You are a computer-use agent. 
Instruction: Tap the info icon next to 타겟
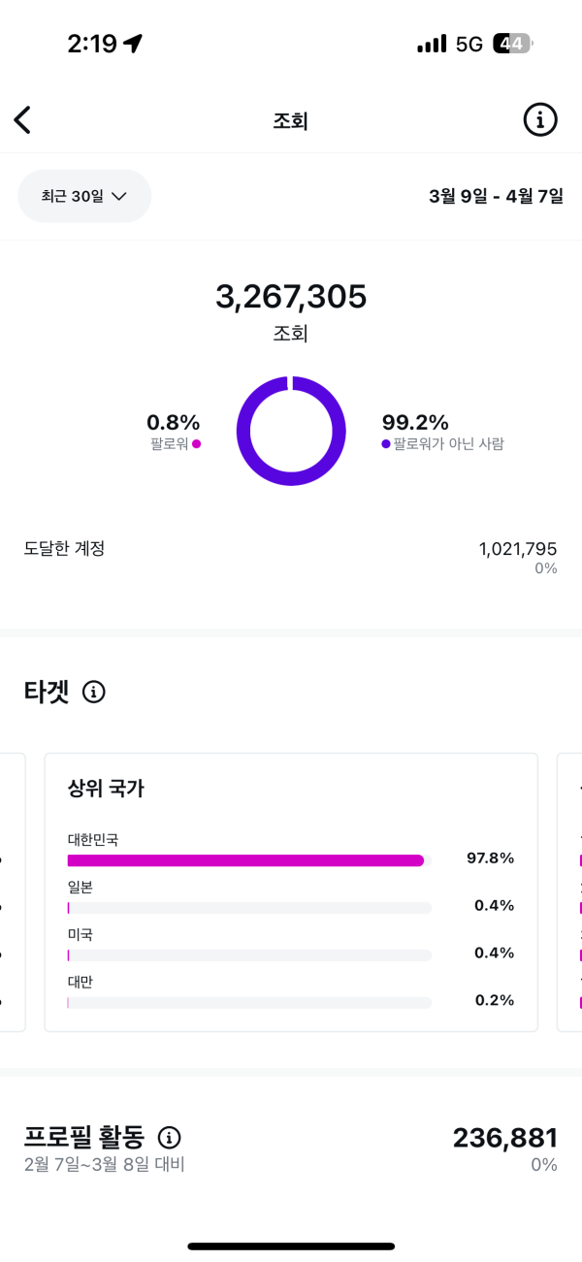[94, 692]
